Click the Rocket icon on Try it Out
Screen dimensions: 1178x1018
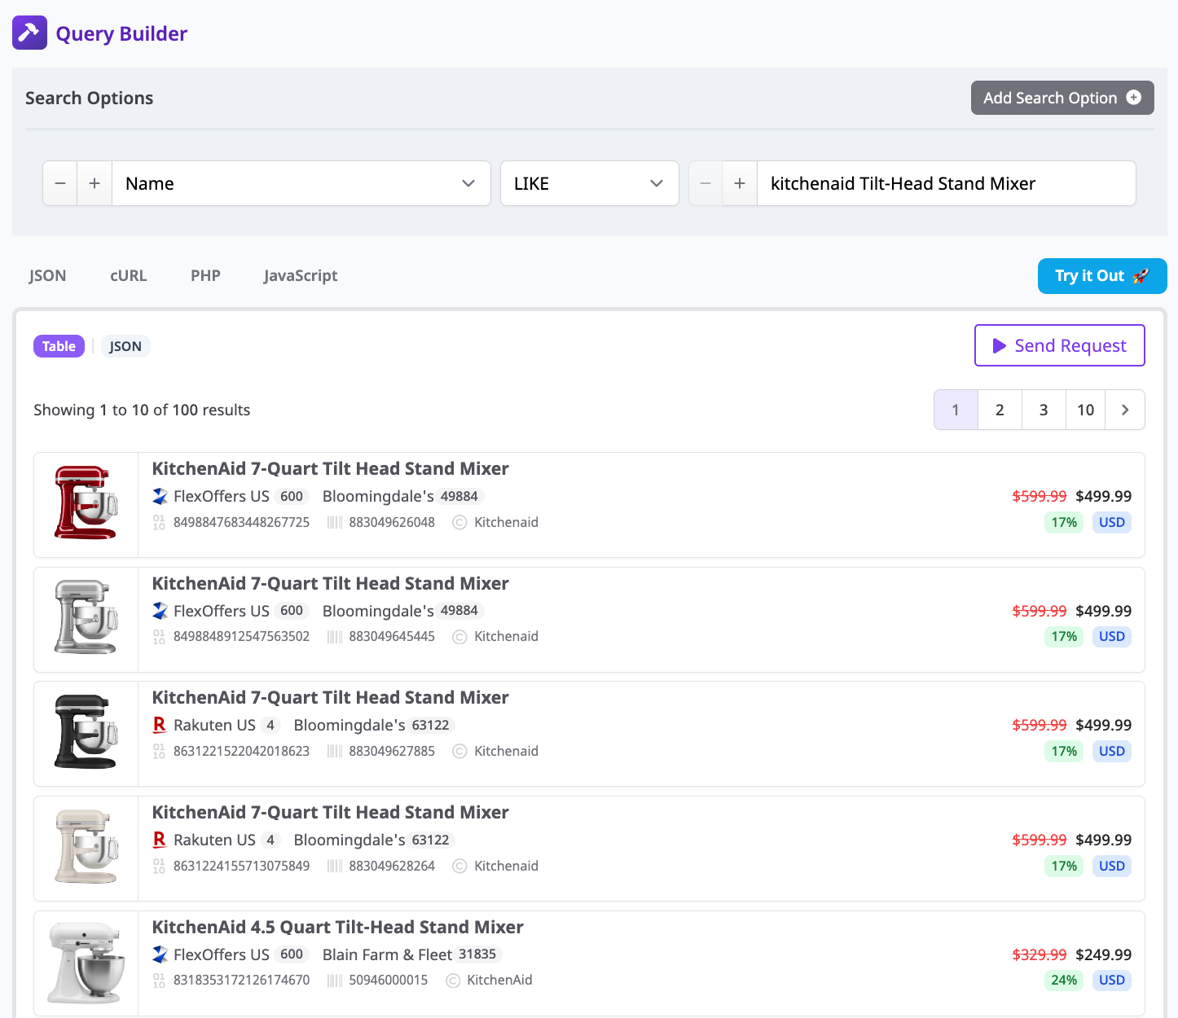(x=1141, y=276)
